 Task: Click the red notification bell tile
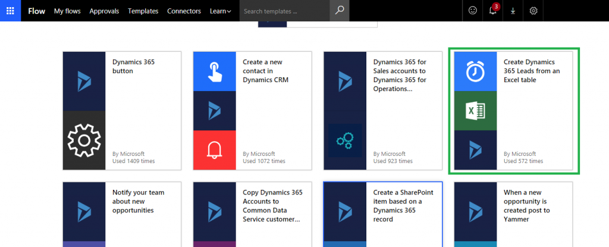(214, 150)
